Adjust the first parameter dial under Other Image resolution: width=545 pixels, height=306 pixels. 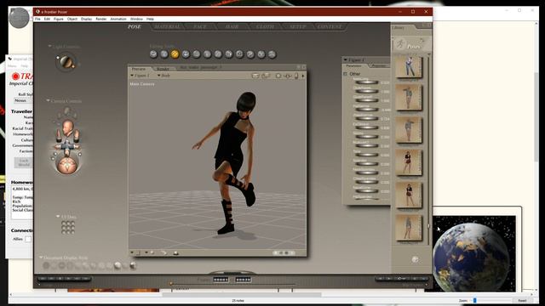click(366, 82)
